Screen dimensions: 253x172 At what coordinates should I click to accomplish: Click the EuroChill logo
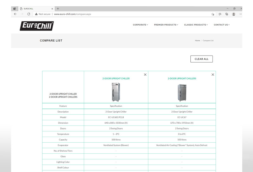[37, 26]
